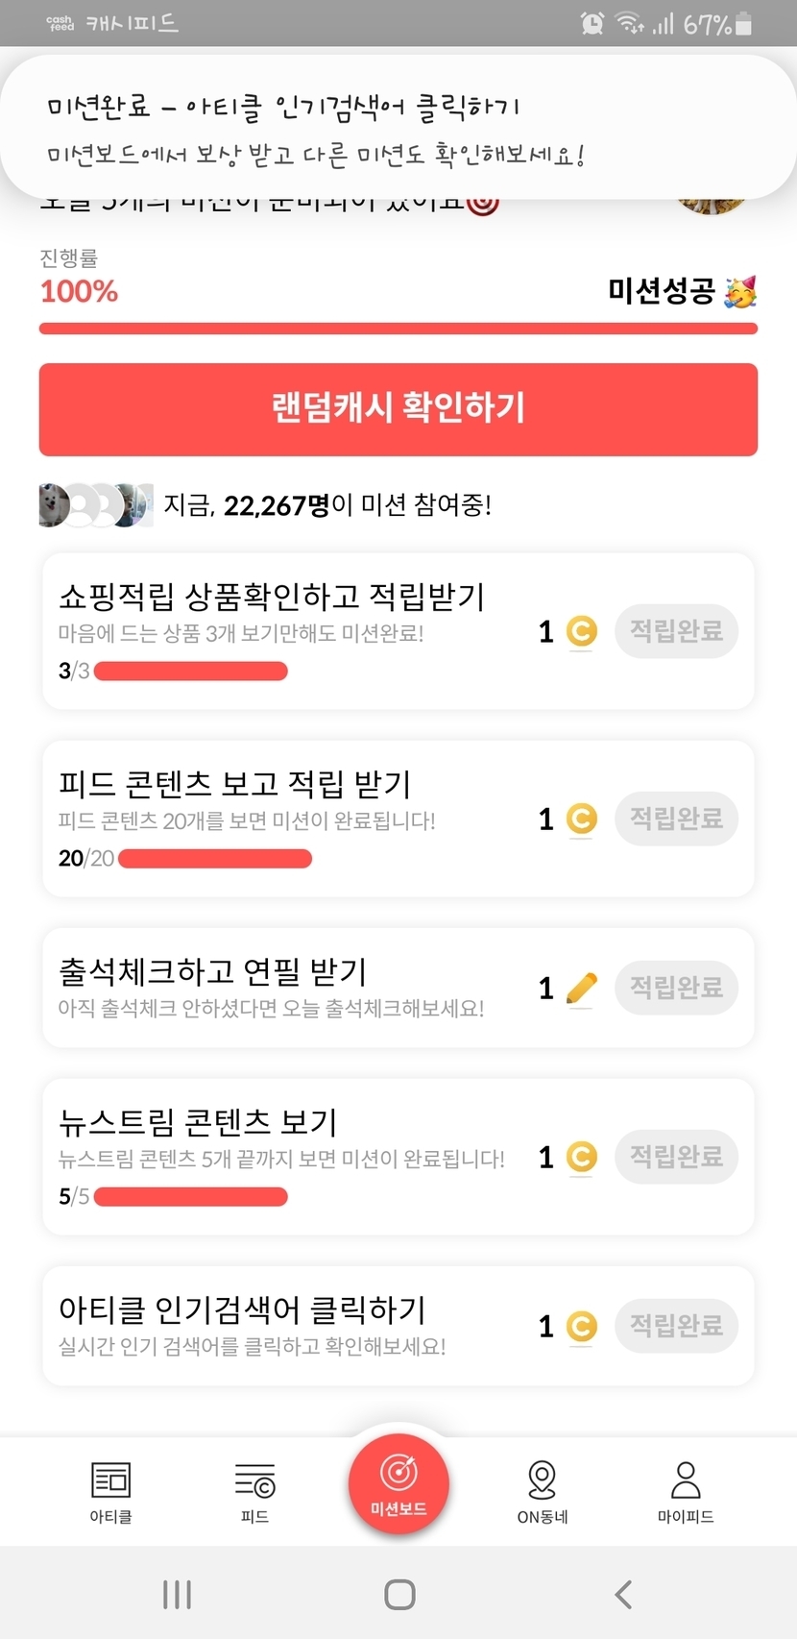The image size is (797, 1639).
Task: Tap the pencil reward icon
Action: [x=582, y=988]
